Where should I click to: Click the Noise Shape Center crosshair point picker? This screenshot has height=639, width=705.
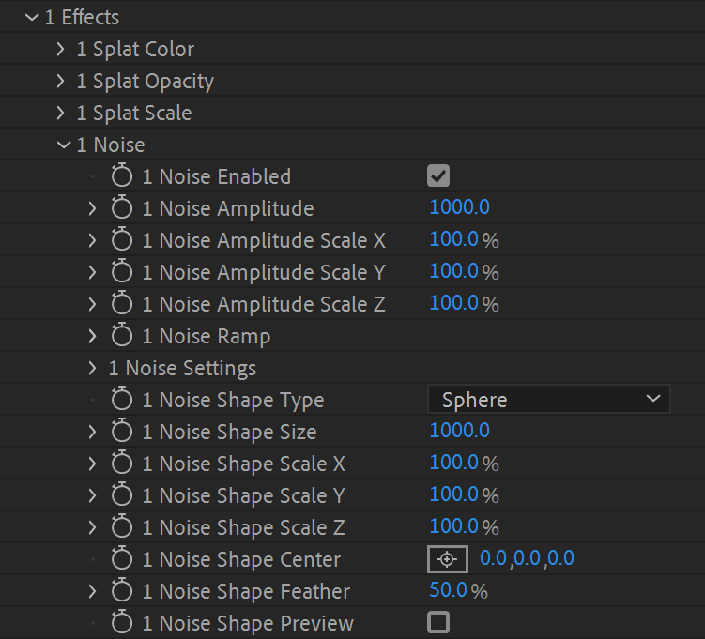pyautogui.click(x=447, y=559)
